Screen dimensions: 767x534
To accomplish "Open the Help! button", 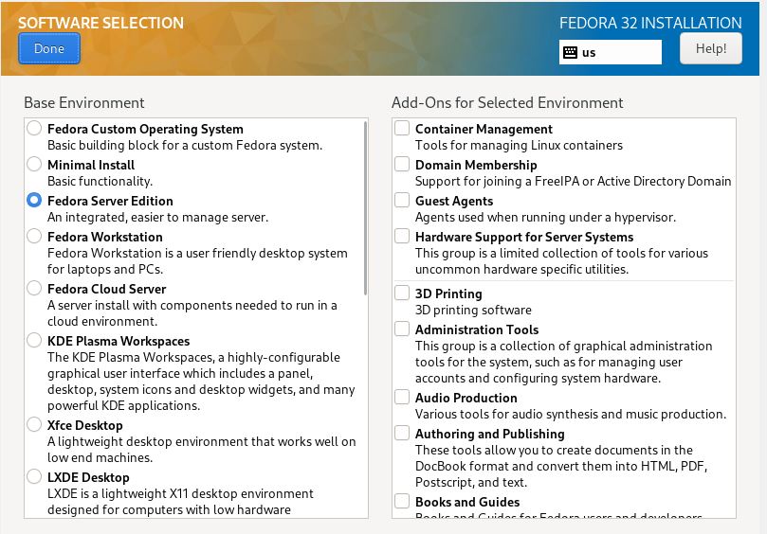I will point(711,48).
